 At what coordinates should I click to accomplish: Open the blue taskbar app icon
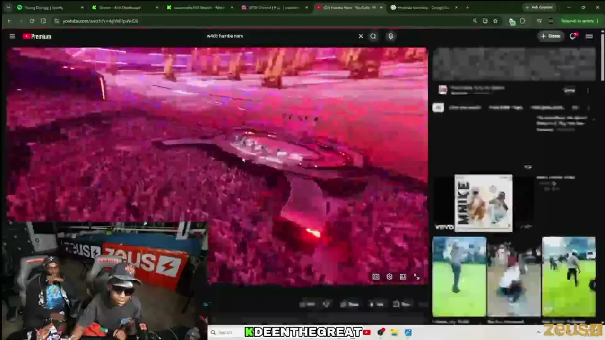point(408,332)
